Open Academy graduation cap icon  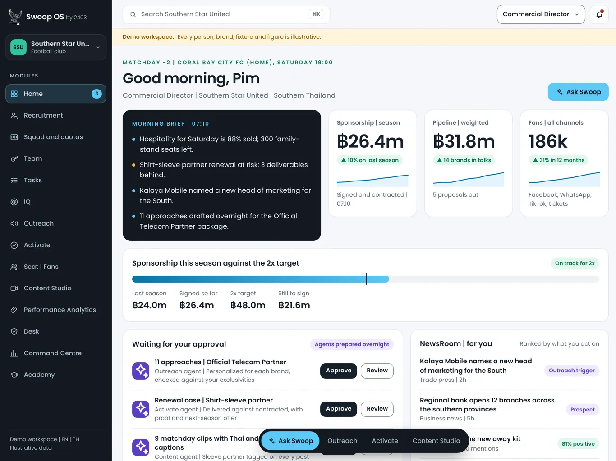[14, 375]
